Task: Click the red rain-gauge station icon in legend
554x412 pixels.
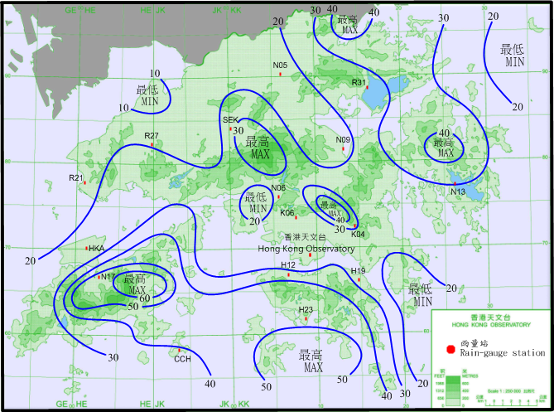Action: tap(450, 347)
